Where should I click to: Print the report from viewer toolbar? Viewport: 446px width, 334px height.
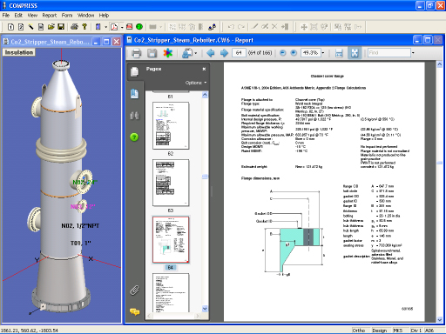(137, 53)
